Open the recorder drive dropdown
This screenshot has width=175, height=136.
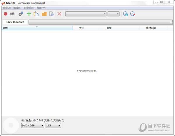point(86,14)
